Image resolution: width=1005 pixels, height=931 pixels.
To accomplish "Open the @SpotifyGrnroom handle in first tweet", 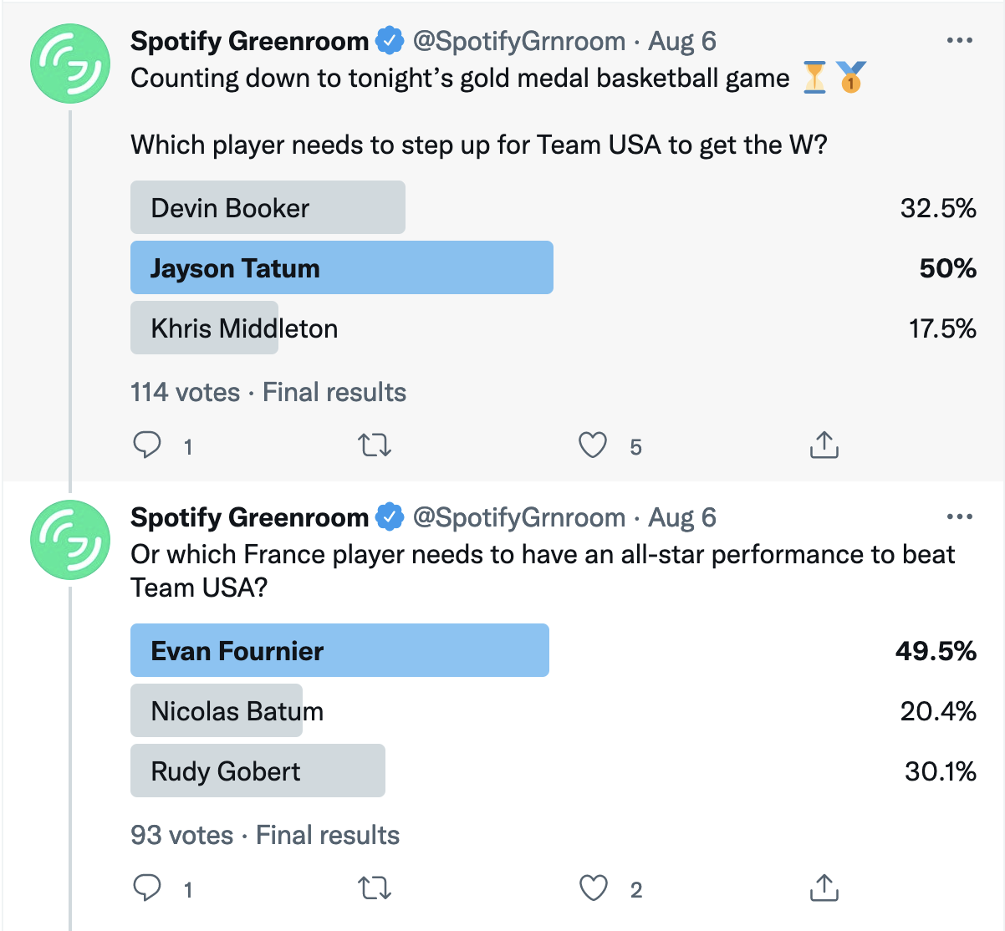I will tap(519, 41).
